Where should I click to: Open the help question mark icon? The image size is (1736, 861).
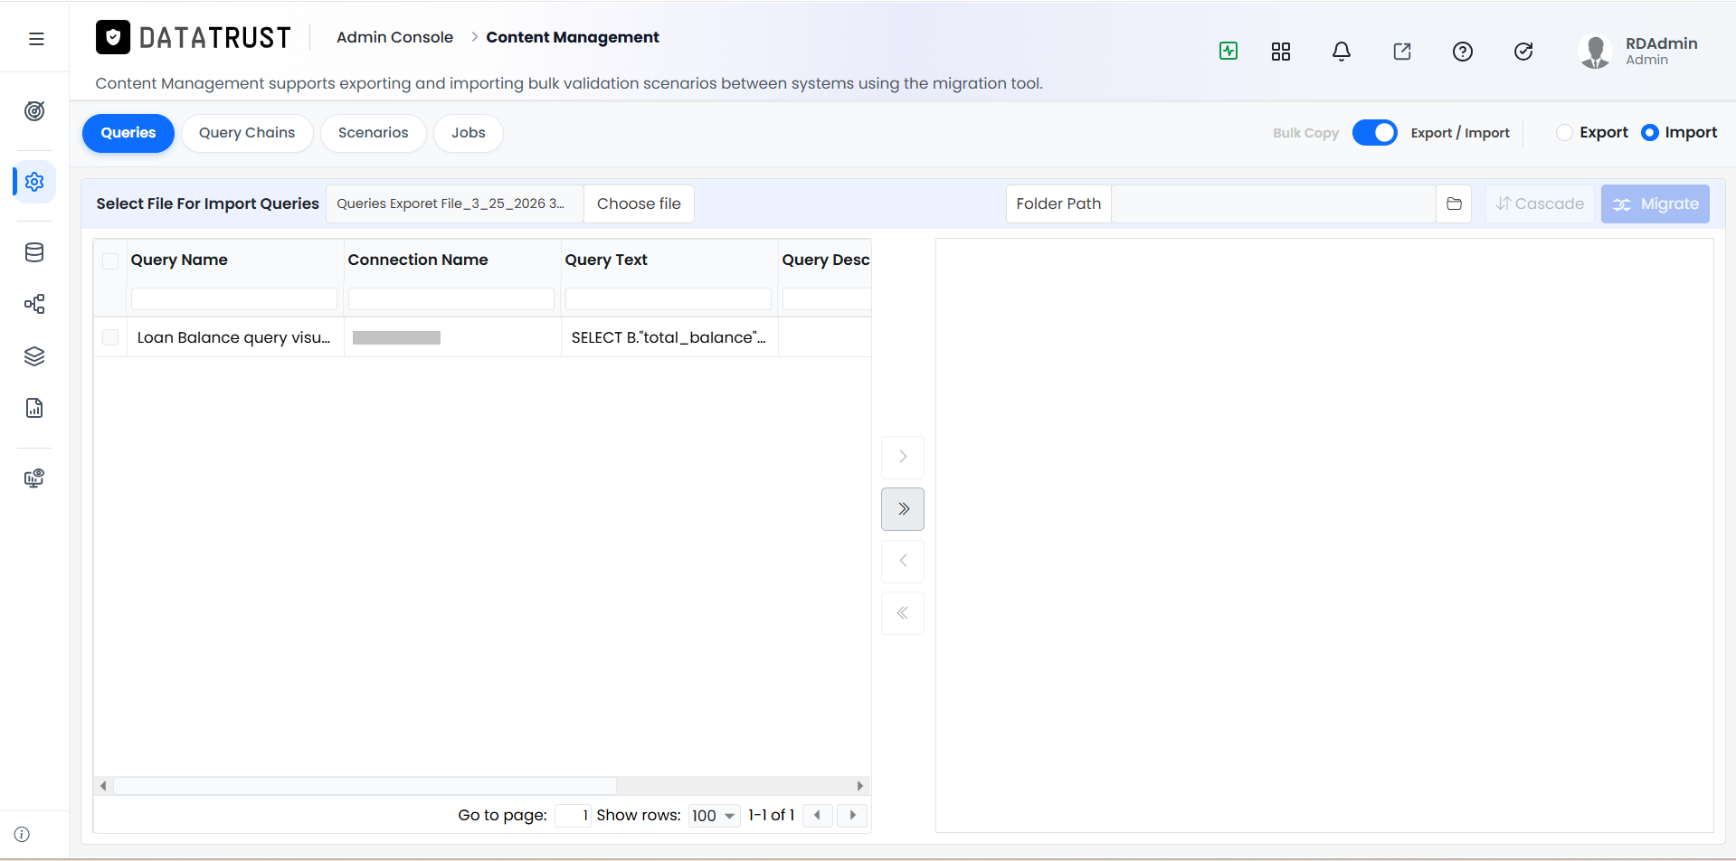(1463, 52)
